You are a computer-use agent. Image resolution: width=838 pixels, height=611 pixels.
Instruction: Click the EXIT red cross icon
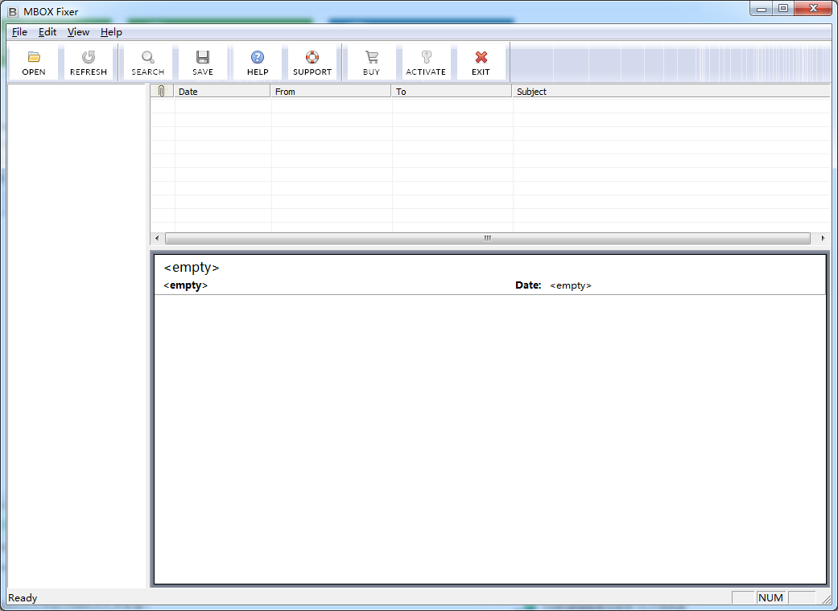pyautogui.click(x=481, y=56)
